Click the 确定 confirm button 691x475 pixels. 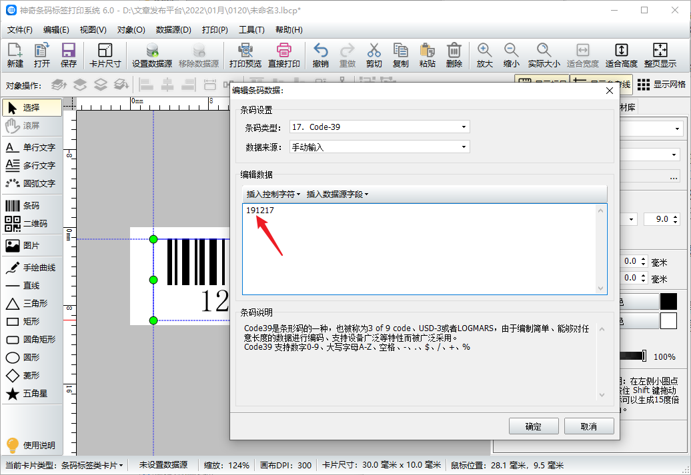pos(534,426)
